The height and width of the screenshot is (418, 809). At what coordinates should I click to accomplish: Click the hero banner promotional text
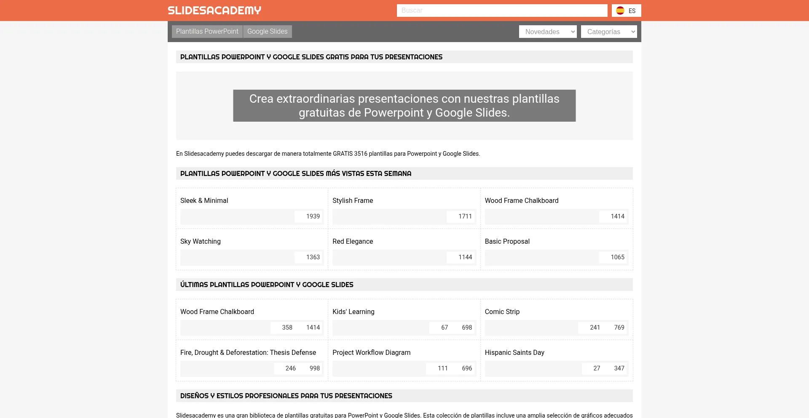[x=404, y=106]
